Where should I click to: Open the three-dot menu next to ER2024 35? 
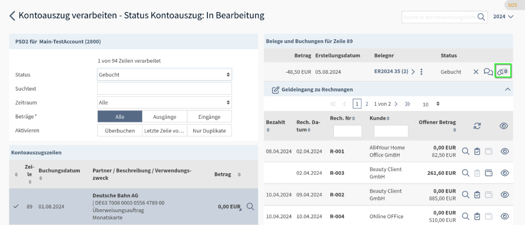point(422,72)
